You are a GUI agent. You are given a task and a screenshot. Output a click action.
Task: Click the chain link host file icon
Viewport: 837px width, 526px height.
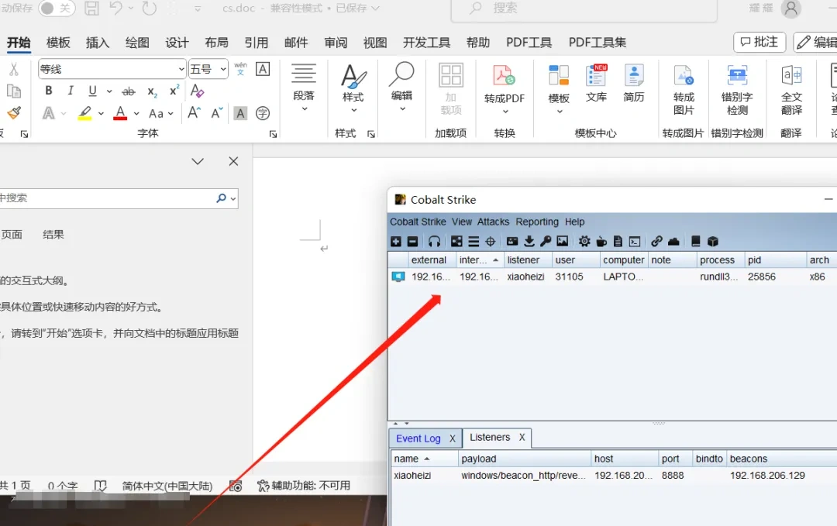click(656, 242)
